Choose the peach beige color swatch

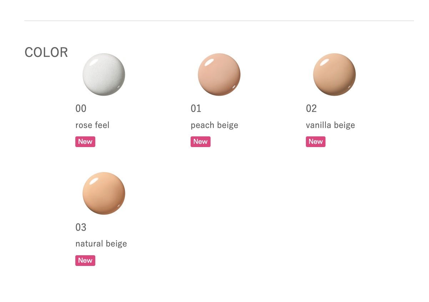(x=219, y=75)
